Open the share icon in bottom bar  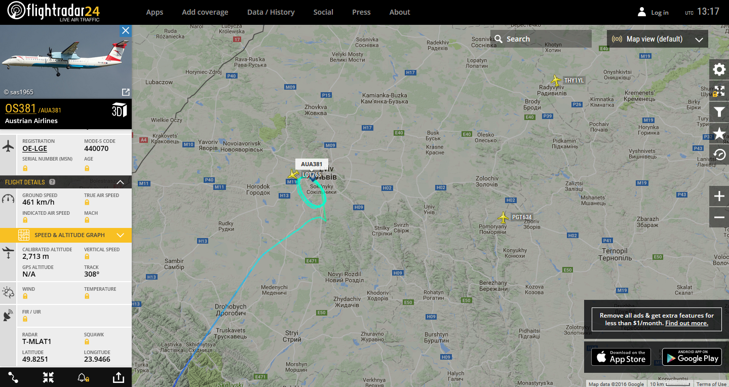point(118,377)
